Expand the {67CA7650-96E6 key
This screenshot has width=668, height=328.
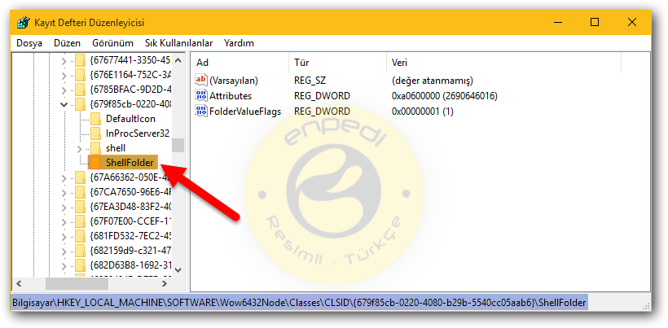click(64, 192)
